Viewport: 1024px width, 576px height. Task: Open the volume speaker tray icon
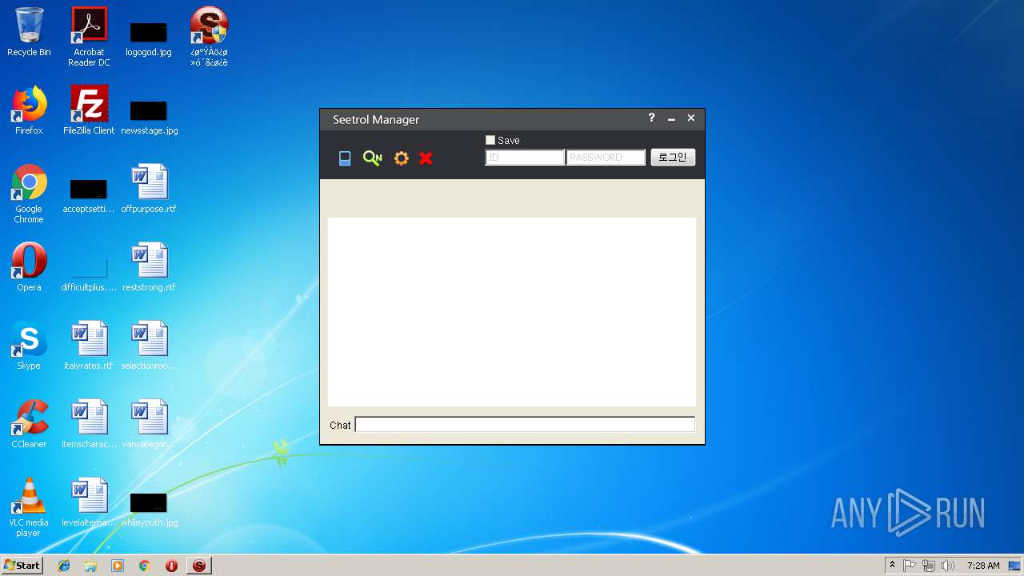point(948,566)
